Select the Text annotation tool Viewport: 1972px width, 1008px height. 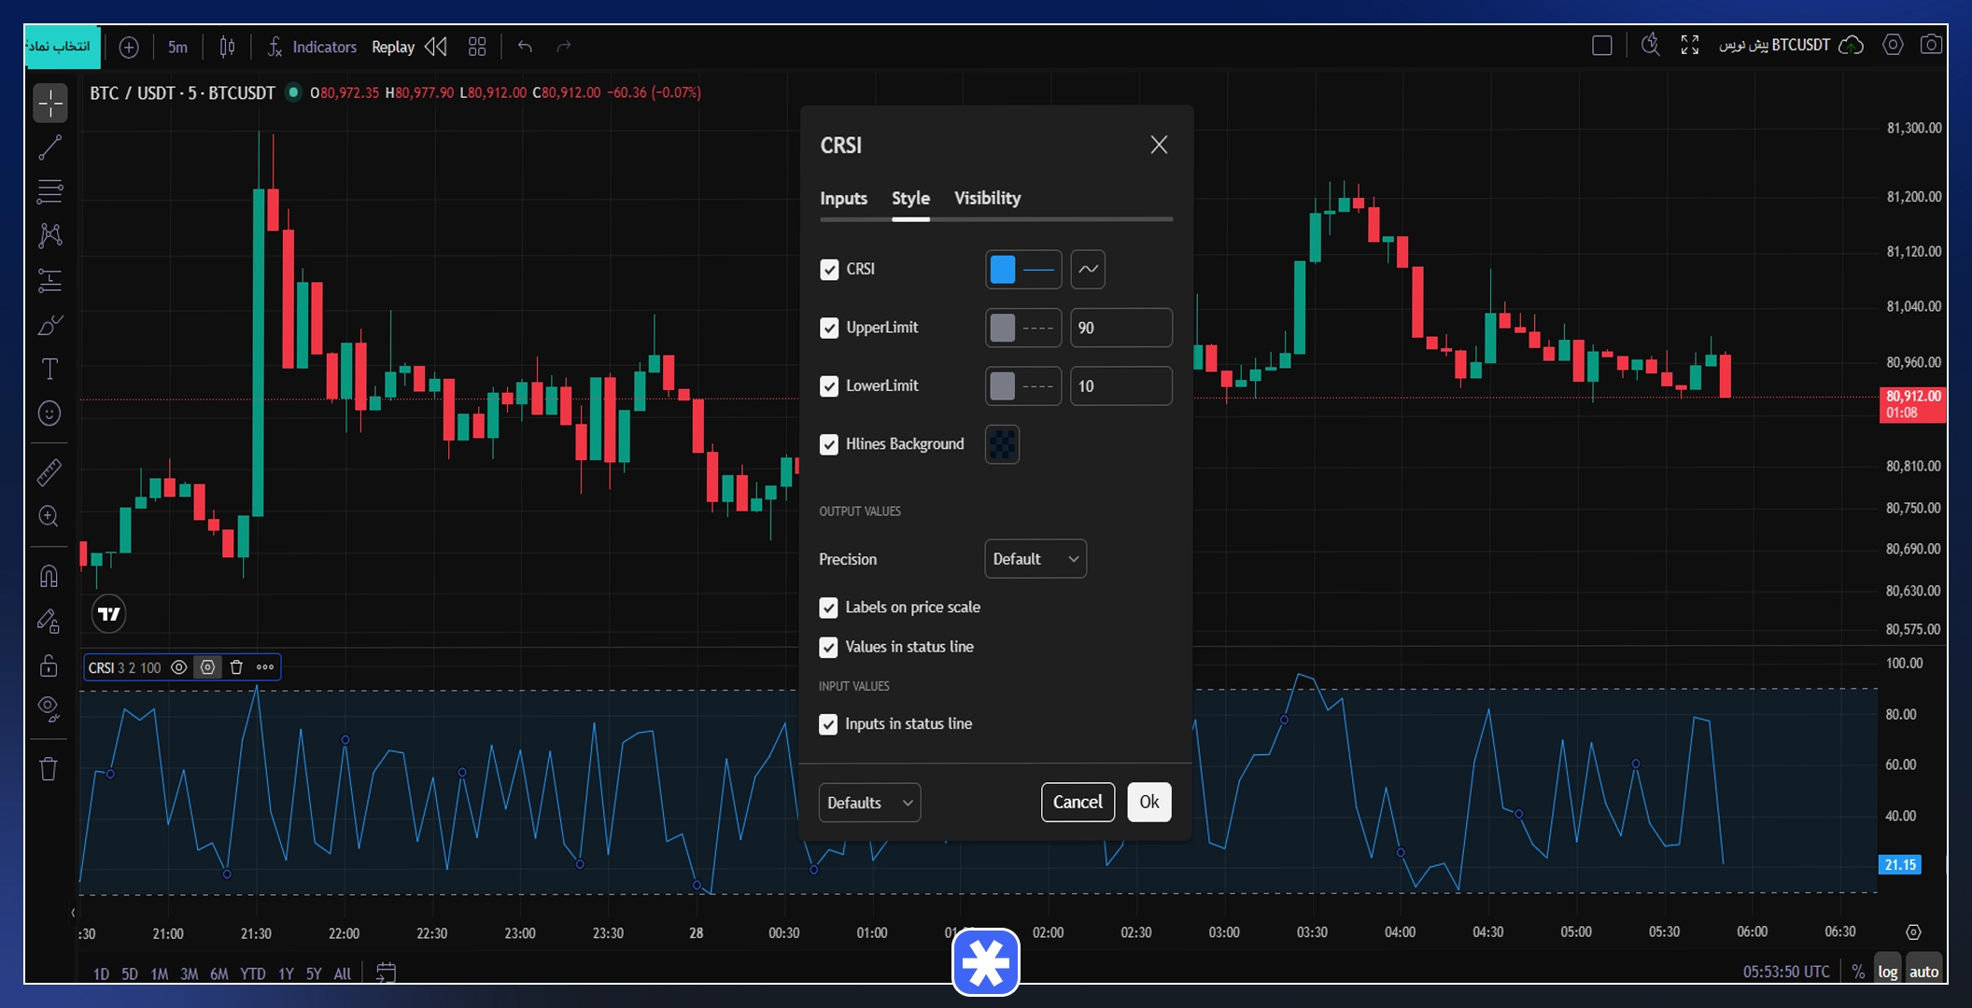point(50,369)
